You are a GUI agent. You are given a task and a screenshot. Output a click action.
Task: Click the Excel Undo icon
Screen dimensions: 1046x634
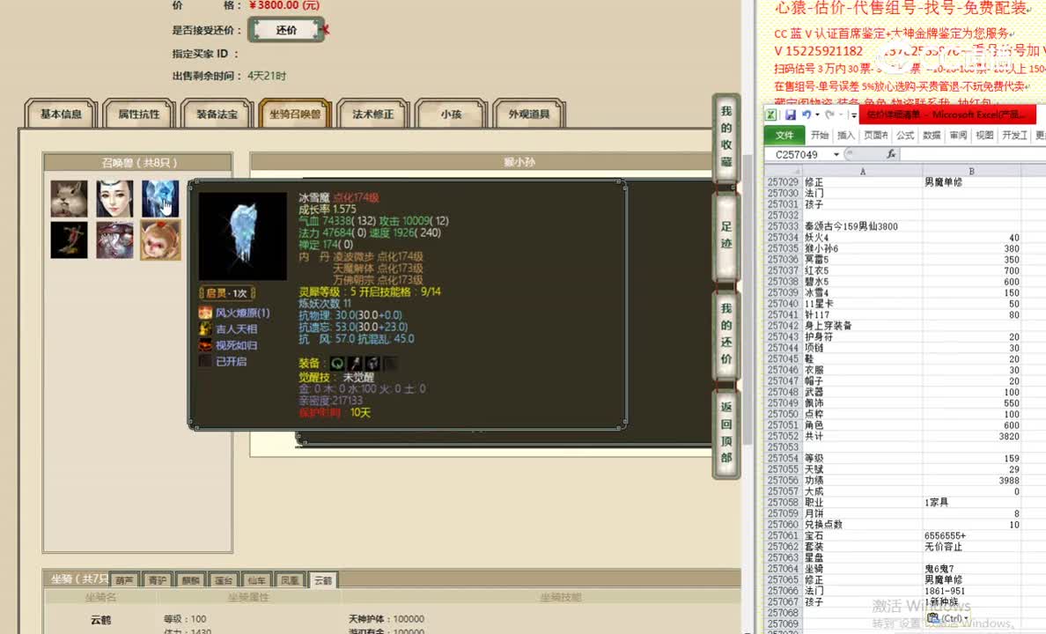807,114
